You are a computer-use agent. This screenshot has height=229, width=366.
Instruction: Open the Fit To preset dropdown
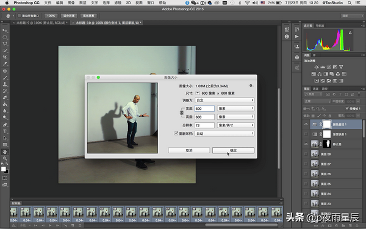point(224,100)
